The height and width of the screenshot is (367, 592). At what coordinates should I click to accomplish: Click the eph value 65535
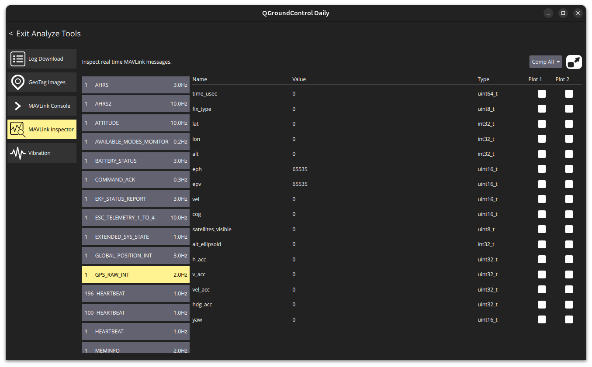coord(300,169)
